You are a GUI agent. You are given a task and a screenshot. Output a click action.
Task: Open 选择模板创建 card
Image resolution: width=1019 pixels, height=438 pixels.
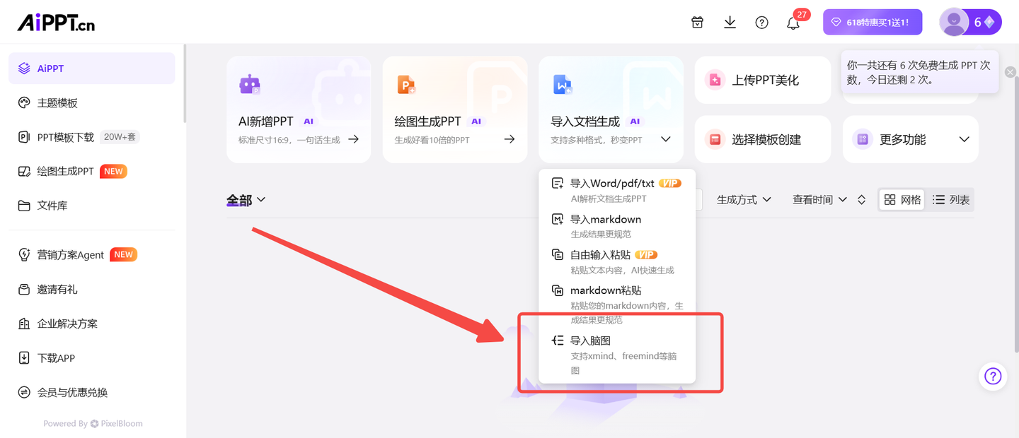pos(763,139)
